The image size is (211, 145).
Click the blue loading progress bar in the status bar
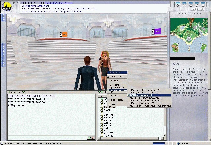159,143
